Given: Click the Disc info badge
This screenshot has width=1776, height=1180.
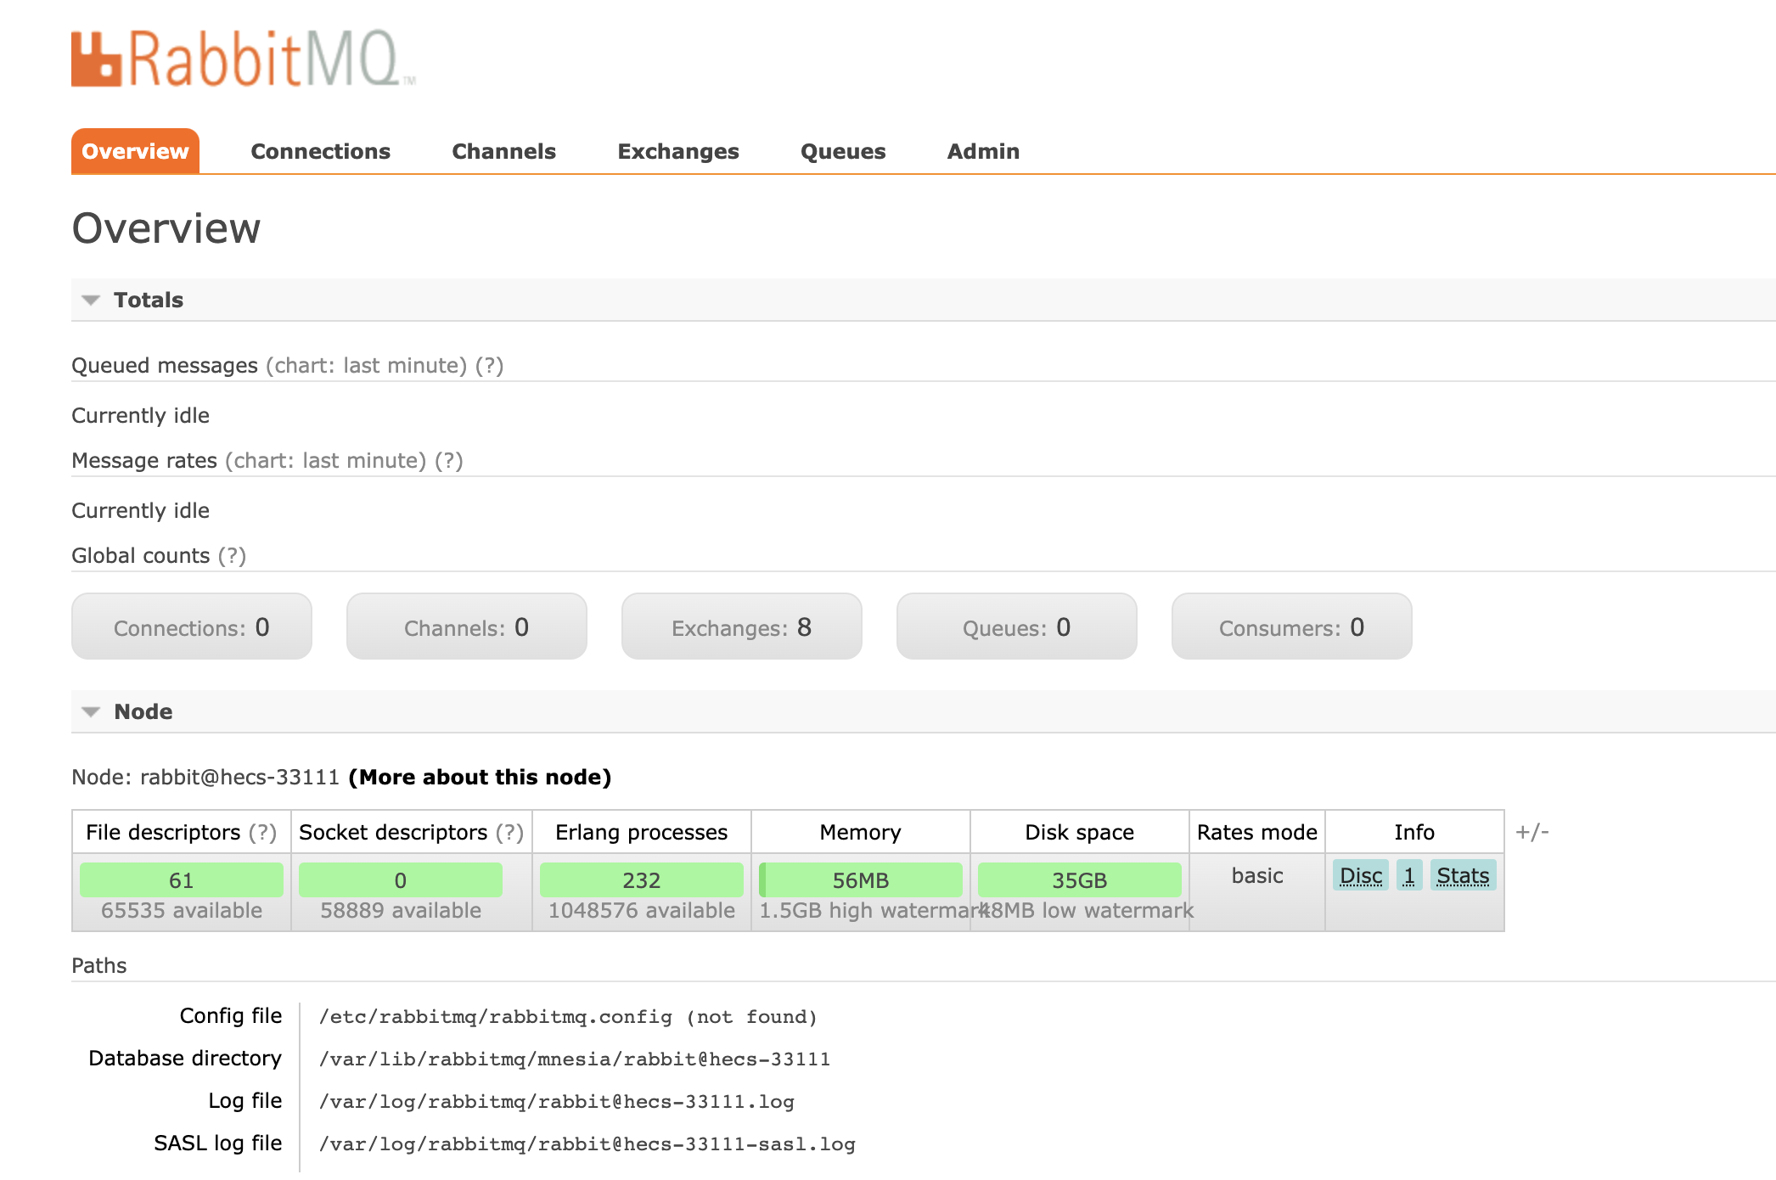Looking at the screenshot, I should 1360,875.
